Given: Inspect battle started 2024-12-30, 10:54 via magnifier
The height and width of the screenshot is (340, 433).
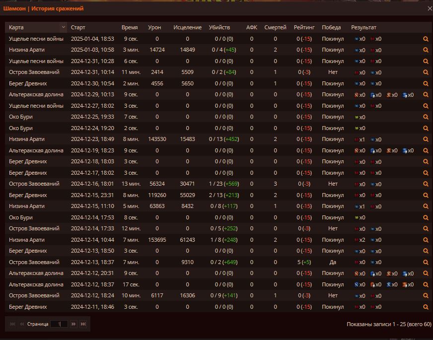Looking at the screenshot, I should pyautogui.click(x=426, y=83).
